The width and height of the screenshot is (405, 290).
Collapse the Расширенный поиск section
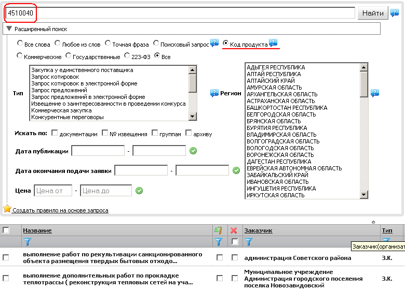9,29
